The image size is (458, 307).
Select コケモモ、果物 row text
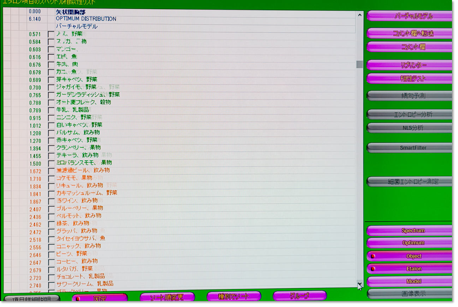(75, 178)
